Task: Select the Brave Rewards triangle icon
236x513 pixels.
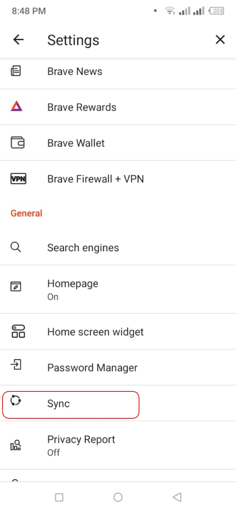Action: (x=15, y=107)
